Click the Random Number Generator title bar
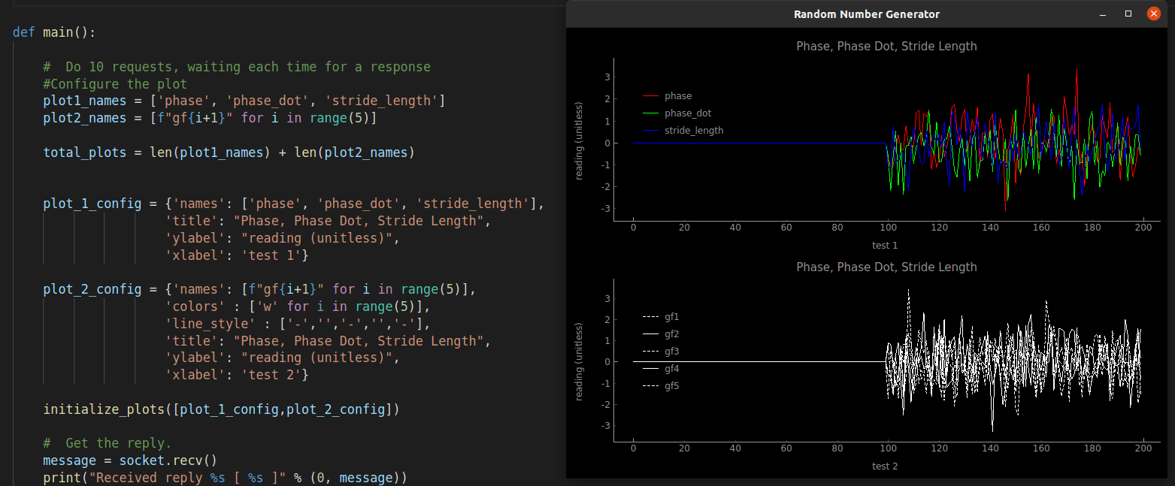 (866, 14)
